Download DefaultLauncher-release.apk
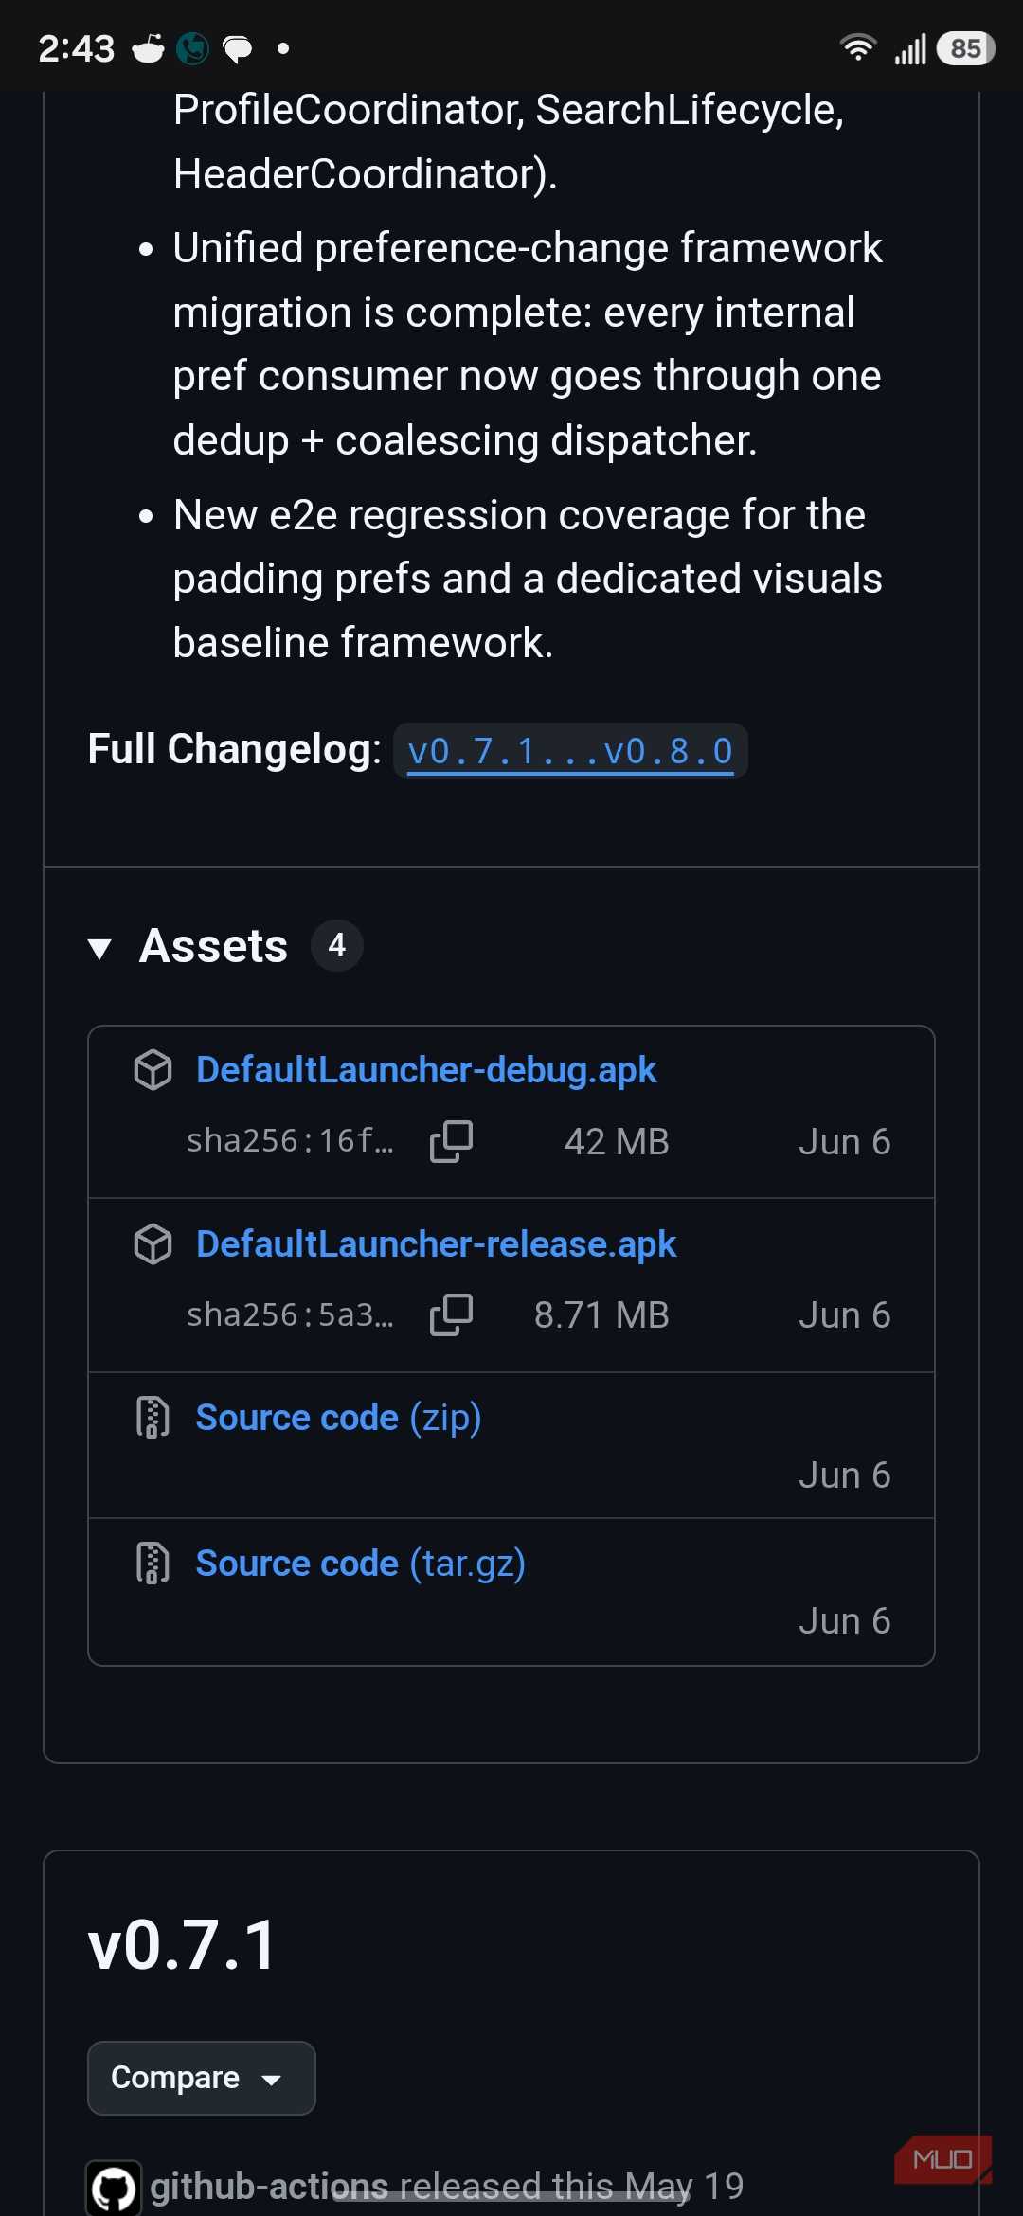Viewport: 1023px width, 2216px height. (x=436, y=1244)
